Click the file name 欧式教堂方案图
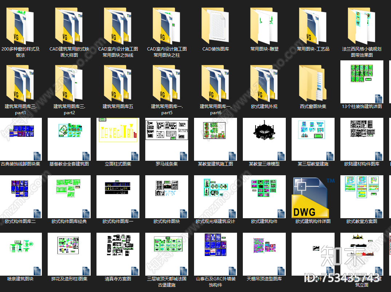This screenshot has width=391, height=292. tap(362, 221)
